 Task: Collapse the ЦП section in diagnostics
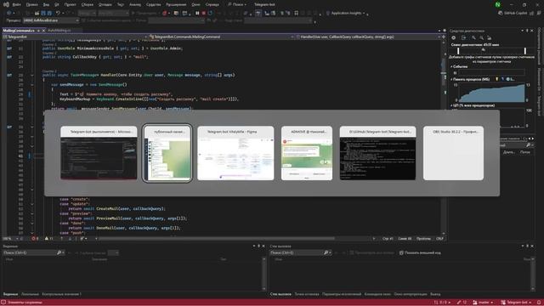coord(451,105)
